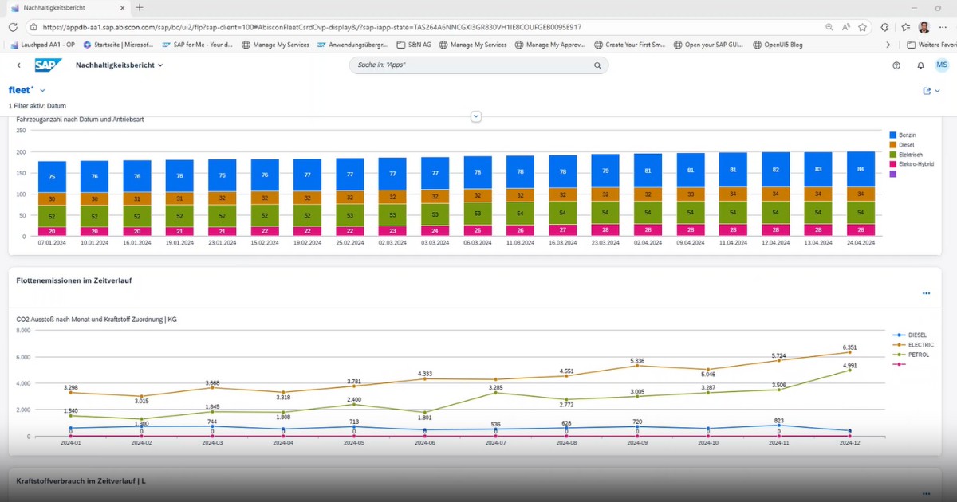Select the DIESEL line legend entry
Viewport: 957px width, 502px height.
pos(910,335)
